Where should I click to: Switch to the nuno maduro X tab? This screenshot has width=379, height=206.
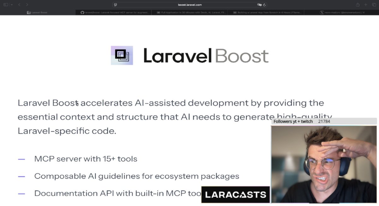[x=342, y=13]
